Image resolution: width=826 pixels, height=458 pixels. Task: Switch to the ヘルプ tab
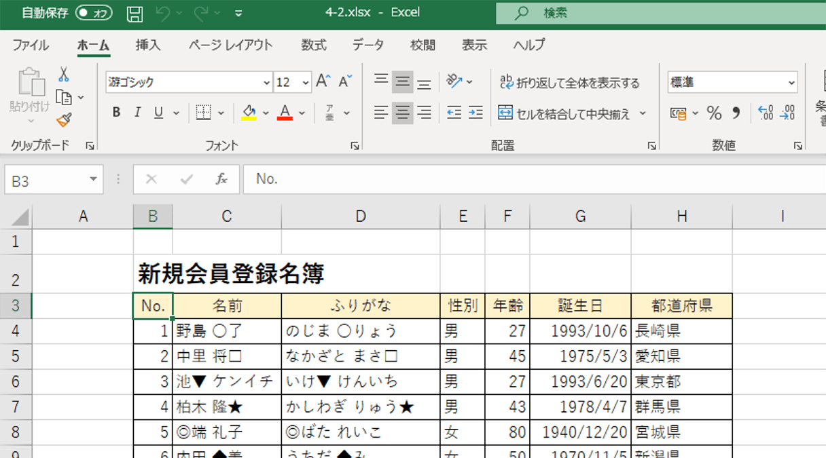coord(529,45)
